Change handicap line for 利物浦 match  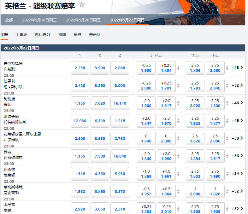(178, 103)
